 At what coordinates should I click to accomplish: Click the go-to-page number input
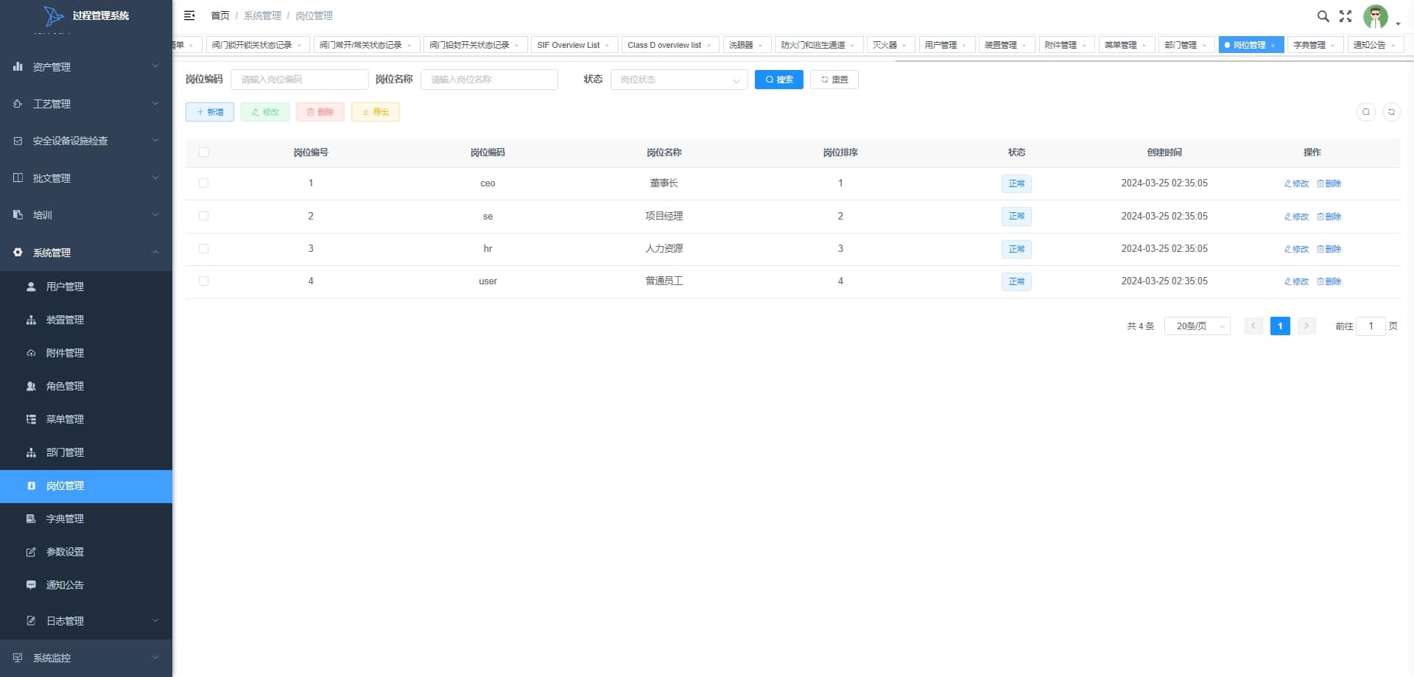(x=1371, y=326)
